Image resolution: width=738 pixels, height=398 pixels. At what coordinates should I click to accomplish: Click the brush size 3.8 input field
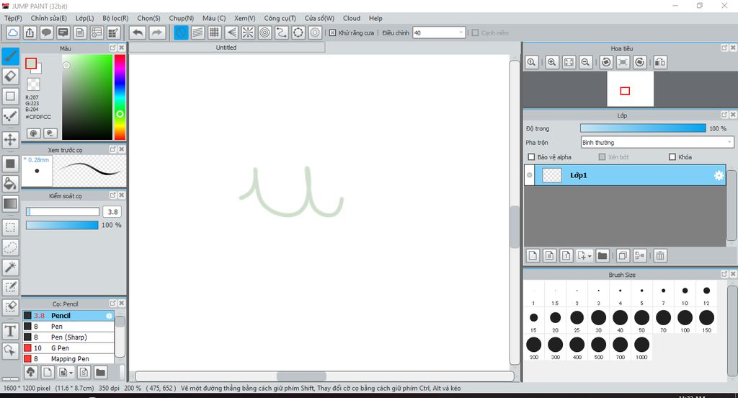tap(112, 212)
